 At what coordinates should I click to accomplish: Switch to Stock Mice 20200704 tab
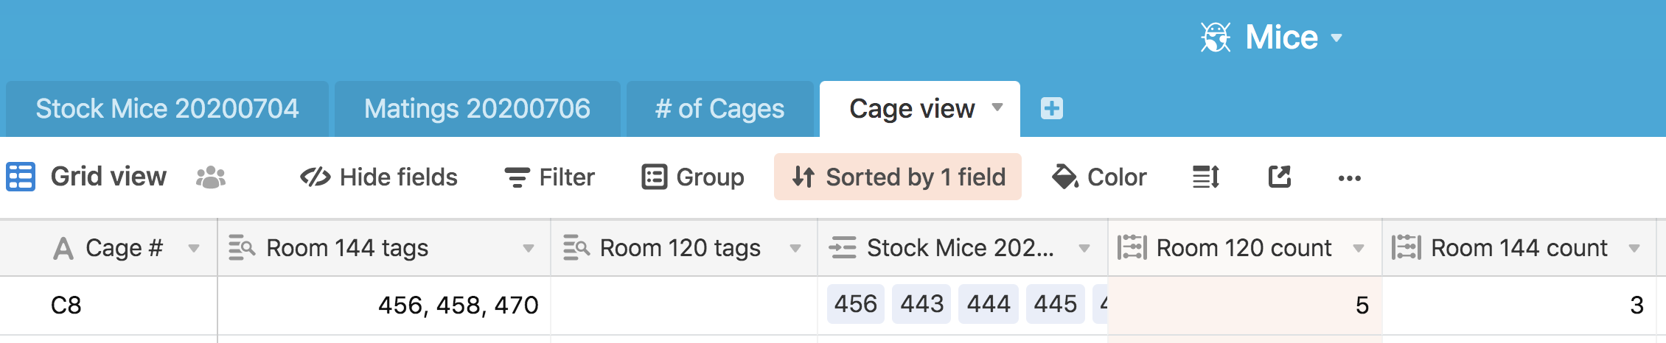pos(167,109)
